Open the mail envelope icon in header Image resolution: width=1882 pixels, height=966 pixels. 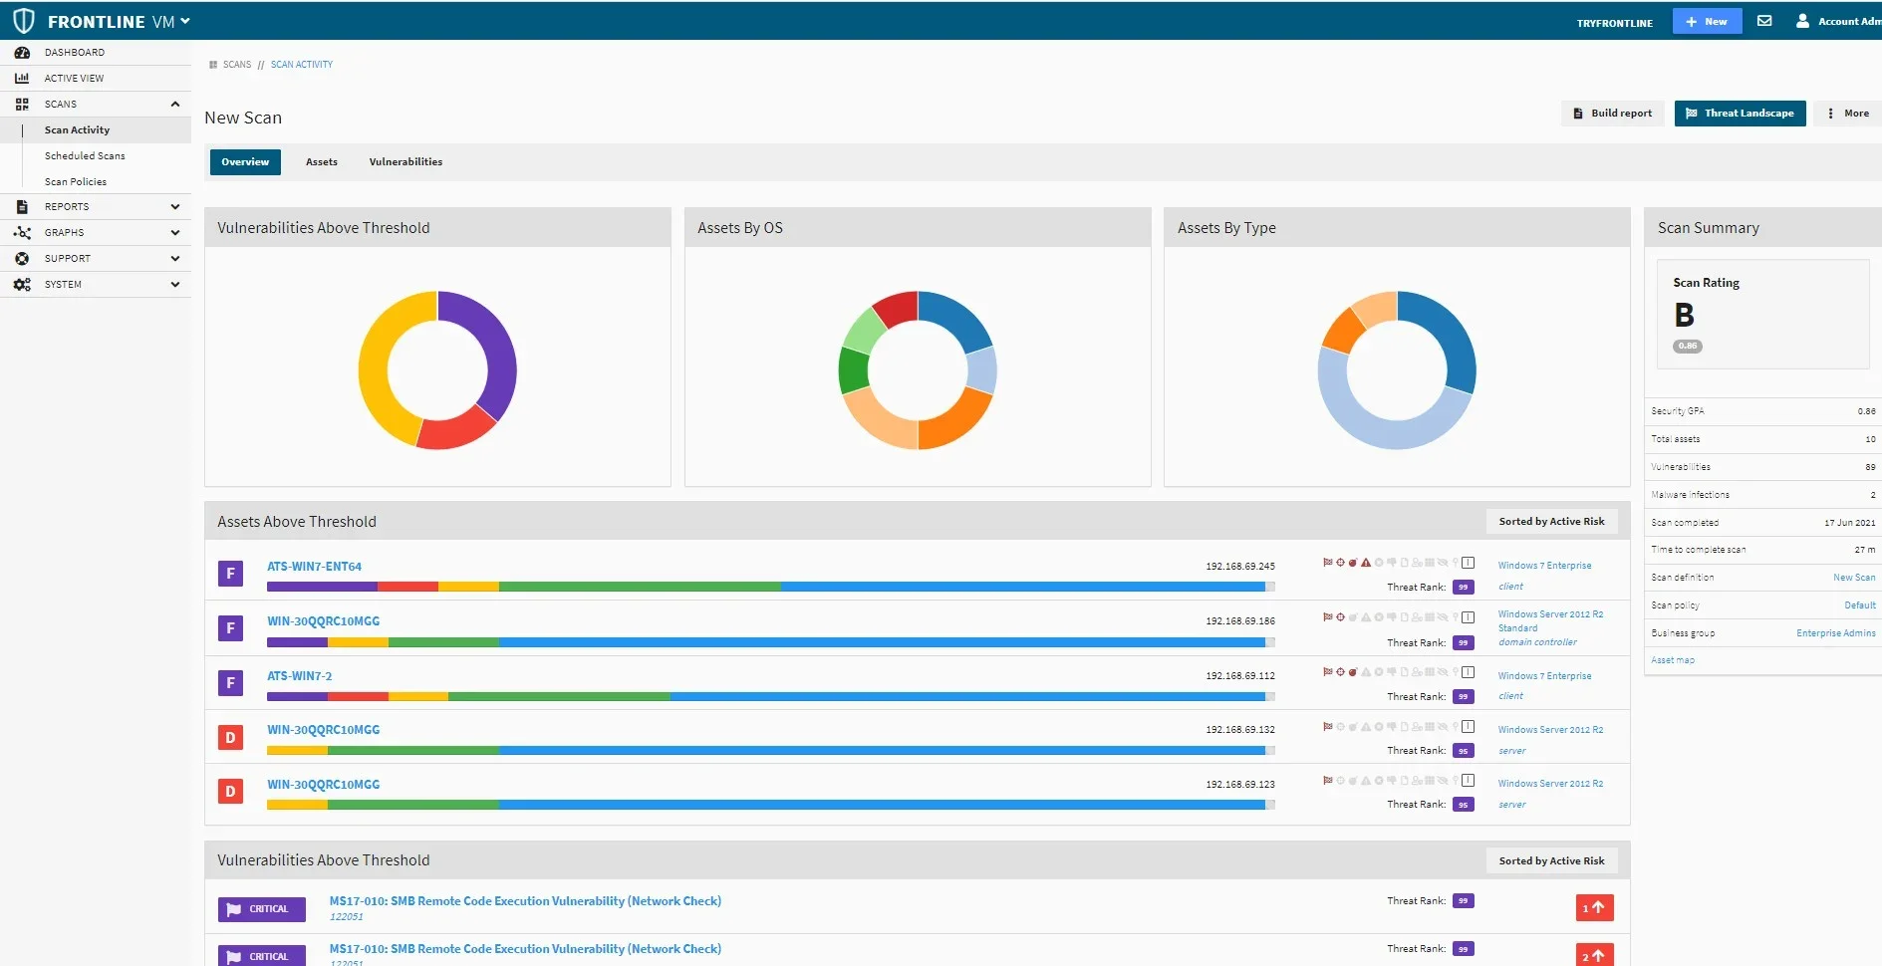pos(1764,21)
